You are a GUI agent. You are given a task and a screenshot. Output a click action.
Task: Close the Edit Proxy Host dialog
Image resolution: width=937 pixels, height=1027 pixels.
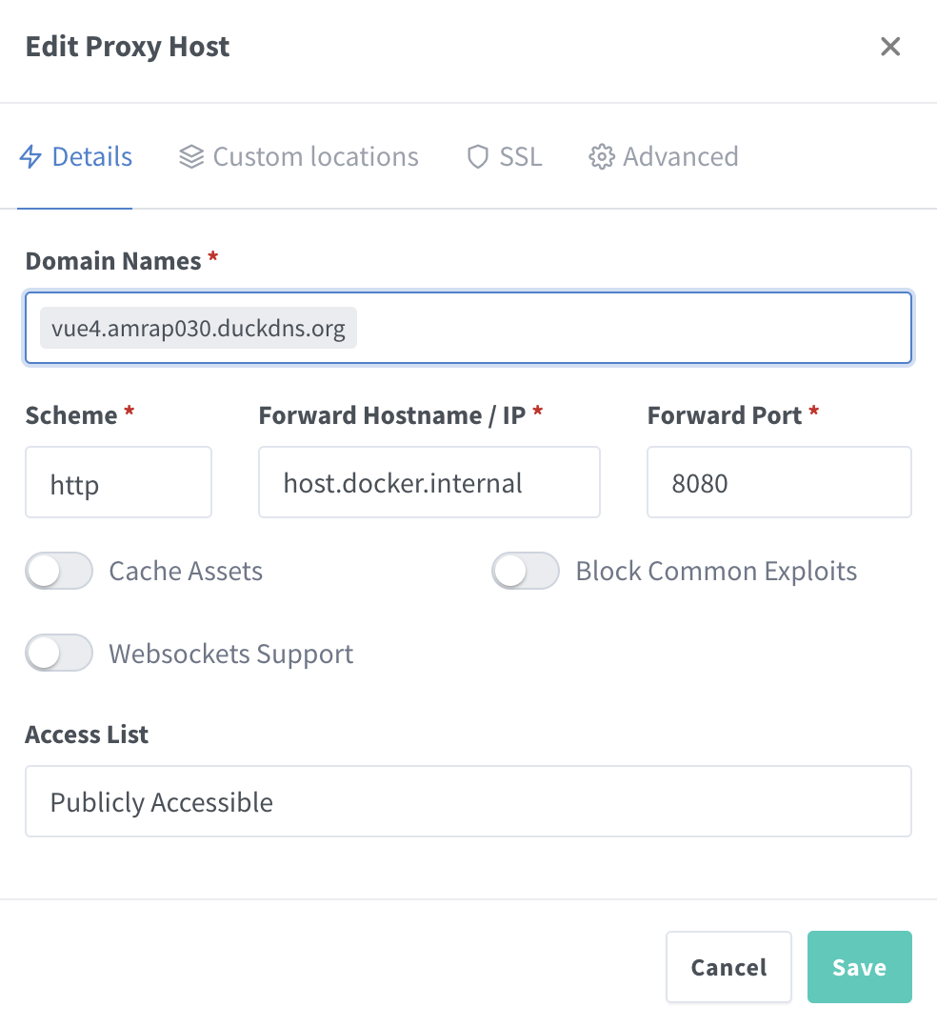pyautogui.click(x=890, y=47)
